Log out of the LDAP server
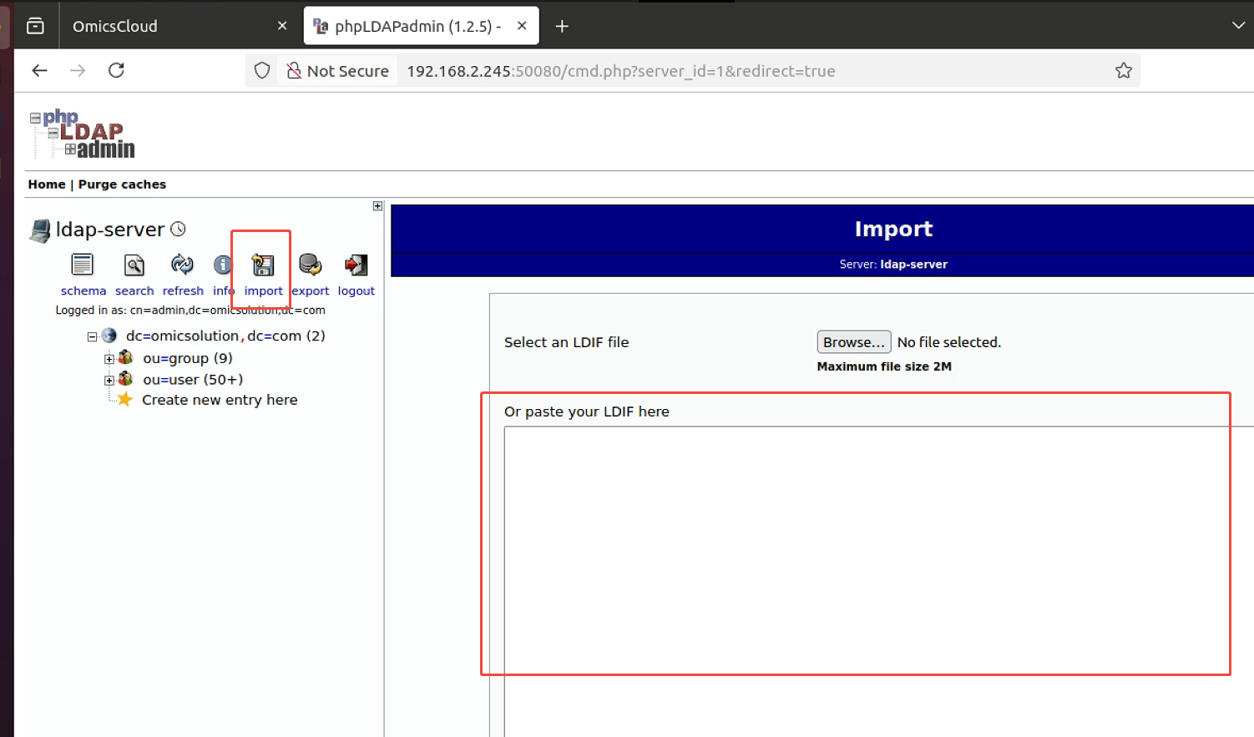The width and height of the screenshot is (1254, 737). (356, 265)
